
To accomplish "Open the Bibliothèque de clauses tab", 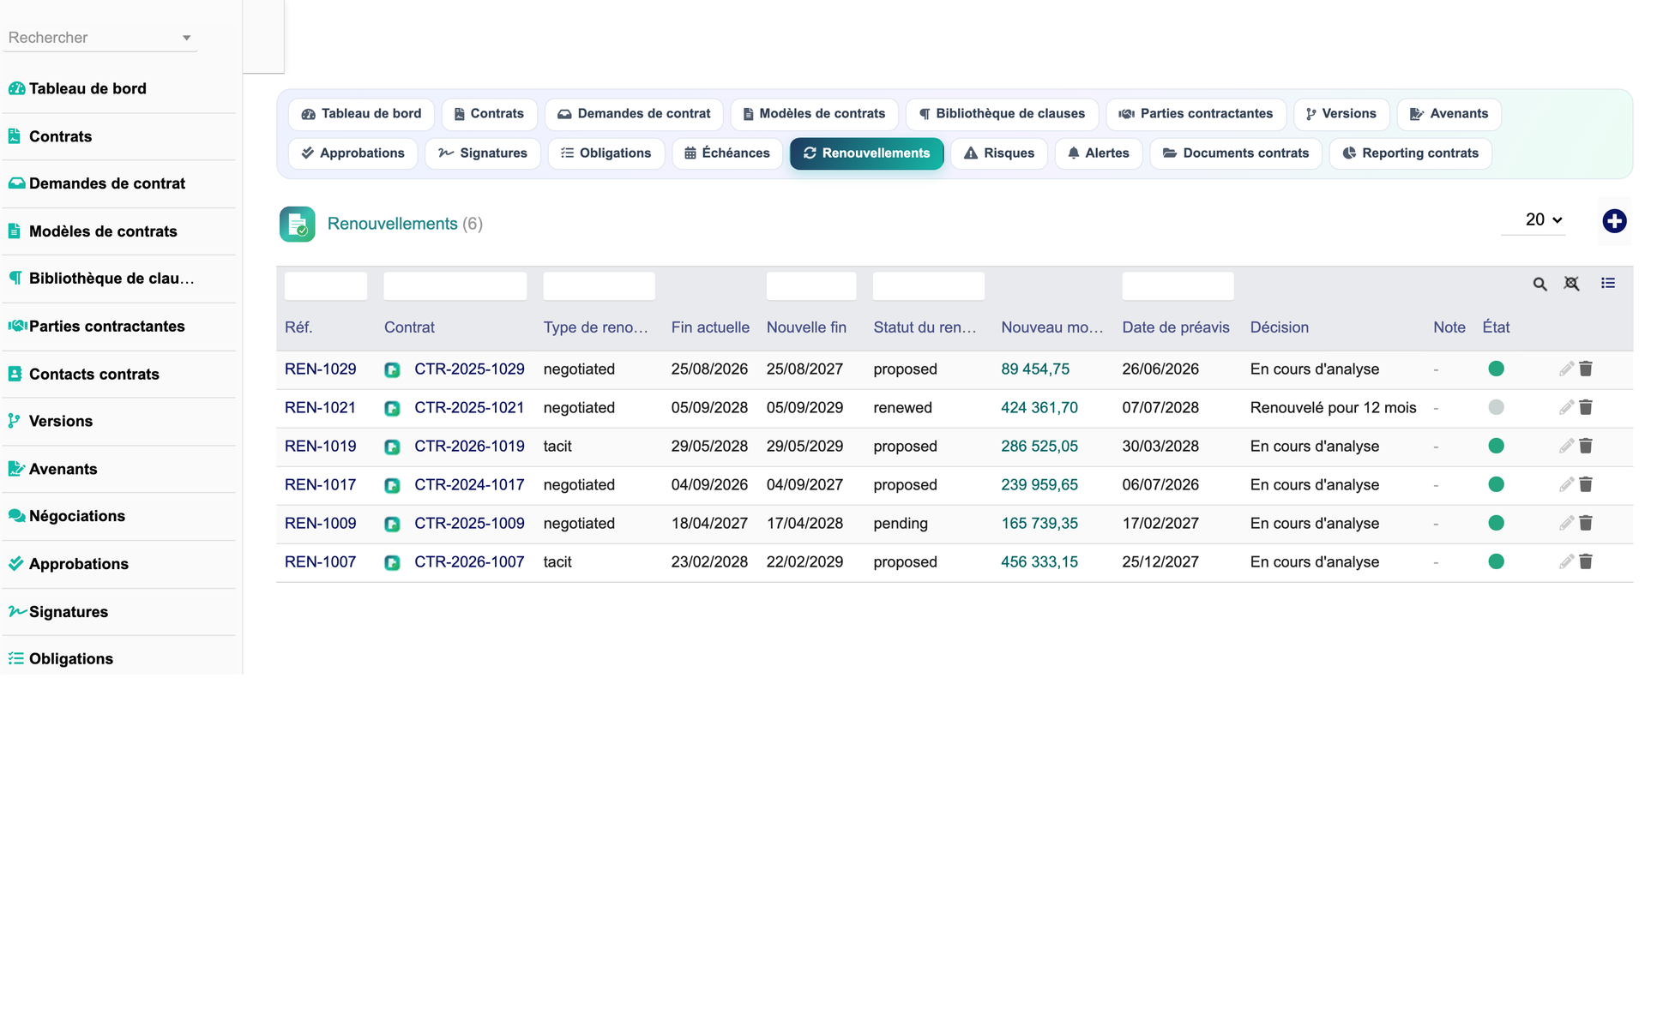I will pos(1002,114).
